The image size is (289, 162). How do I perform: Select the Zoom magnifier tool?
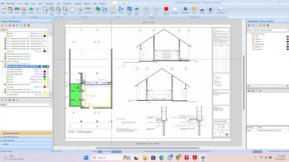pyautogui.click(x=45, y=9)
